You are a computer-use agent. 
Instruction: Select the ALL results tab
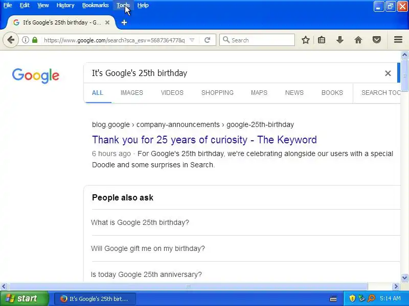[98, 93]
